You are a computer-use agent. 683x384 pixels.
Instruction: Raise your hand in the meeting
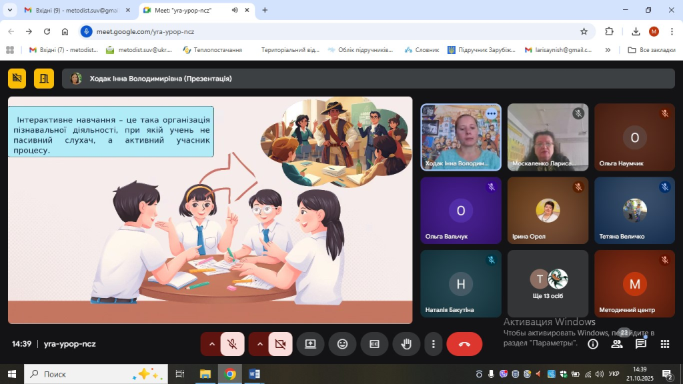point(406,344)
